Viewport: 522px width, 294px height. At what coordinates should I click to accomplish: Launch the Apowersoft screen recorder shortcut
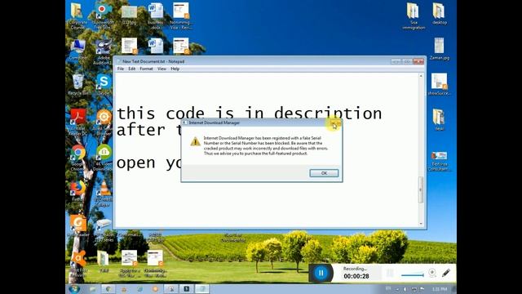[104, 16]
